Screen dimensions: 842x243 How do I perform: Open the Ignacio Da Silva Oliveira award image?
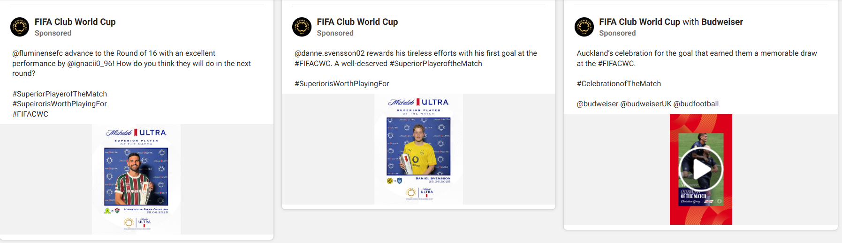pos(136,179)
